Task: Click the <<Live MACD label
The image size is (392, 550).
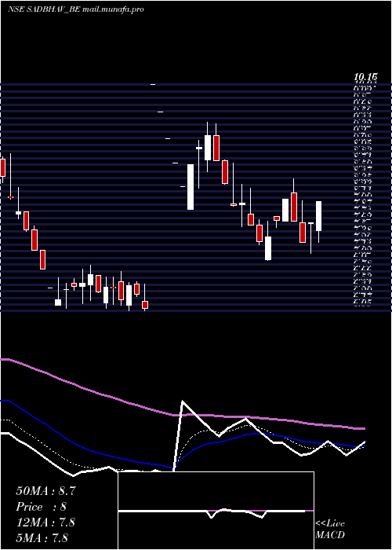Action: pos(330,529)
